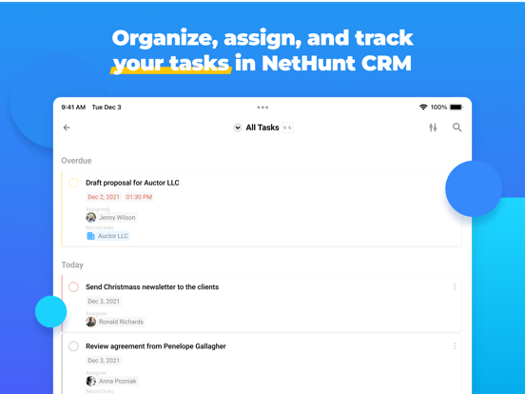Click the Tue Dec 3 date in status bar

pos(107,108)
